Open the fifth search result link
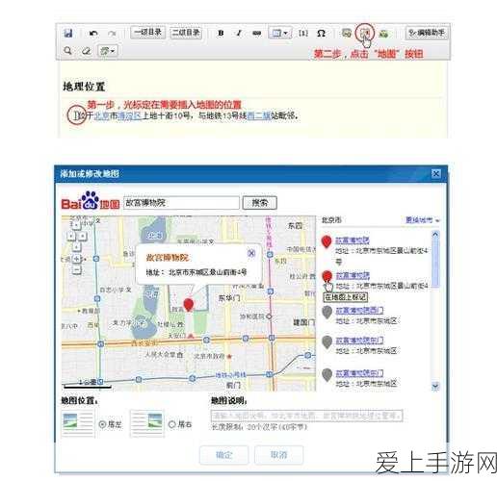This screenshot has height=481, width=497. [359, 373]
